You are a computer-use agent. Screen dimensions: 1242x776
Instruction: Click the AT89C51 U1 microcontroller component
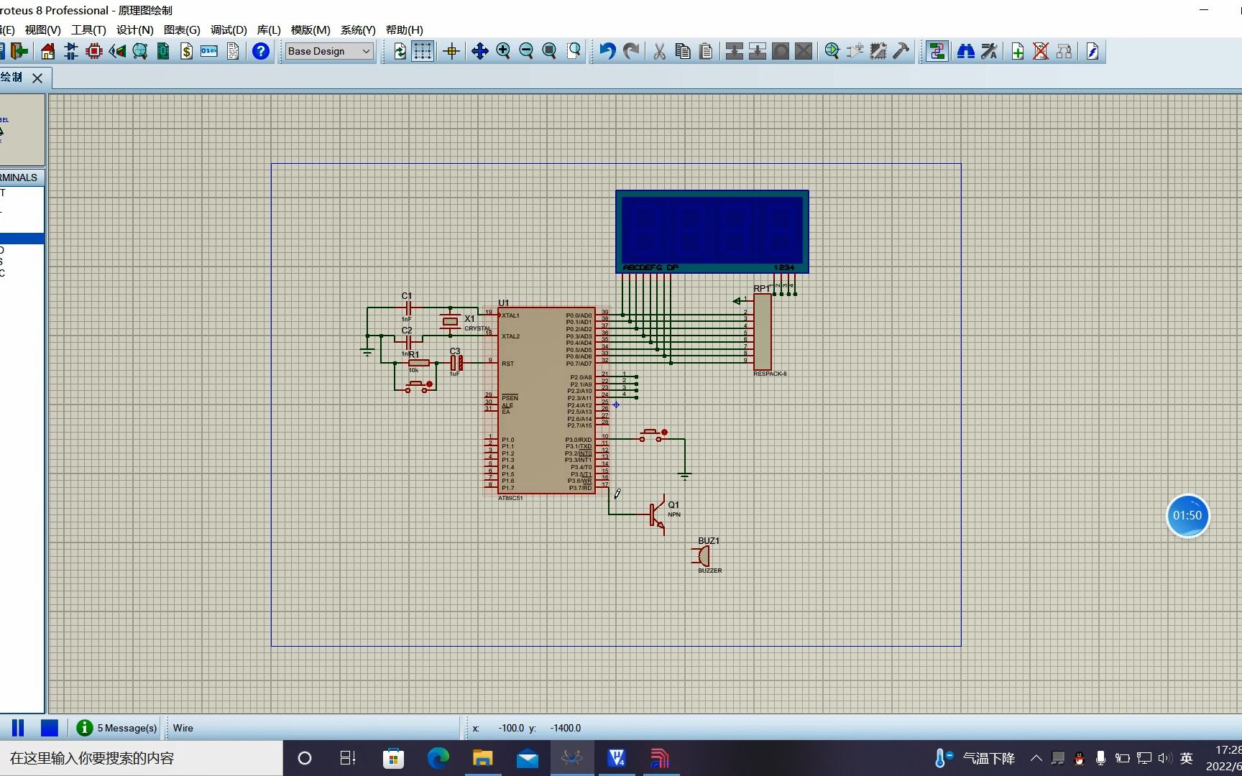(x=546, y=400)
